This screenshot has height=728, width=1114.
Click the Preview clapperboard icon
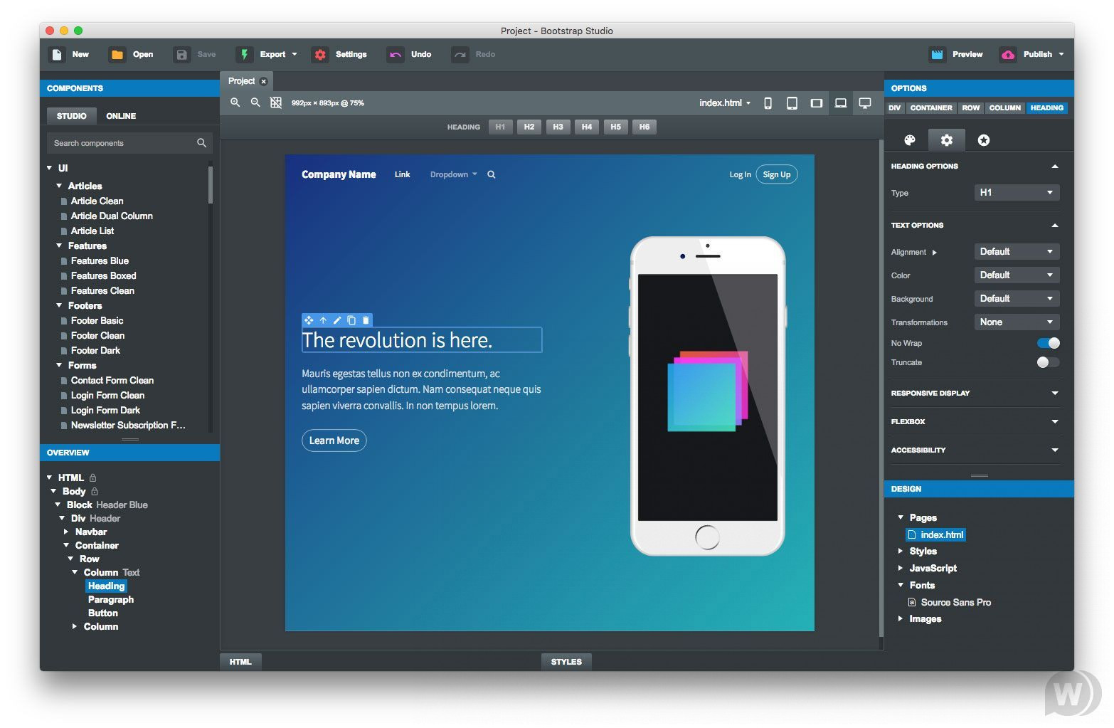click(937, 55)
